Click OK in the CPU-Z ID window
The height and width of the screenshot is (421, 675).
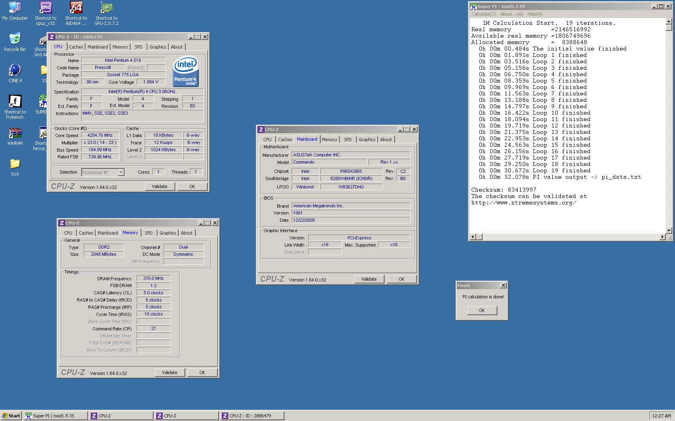tap(192, 186)
